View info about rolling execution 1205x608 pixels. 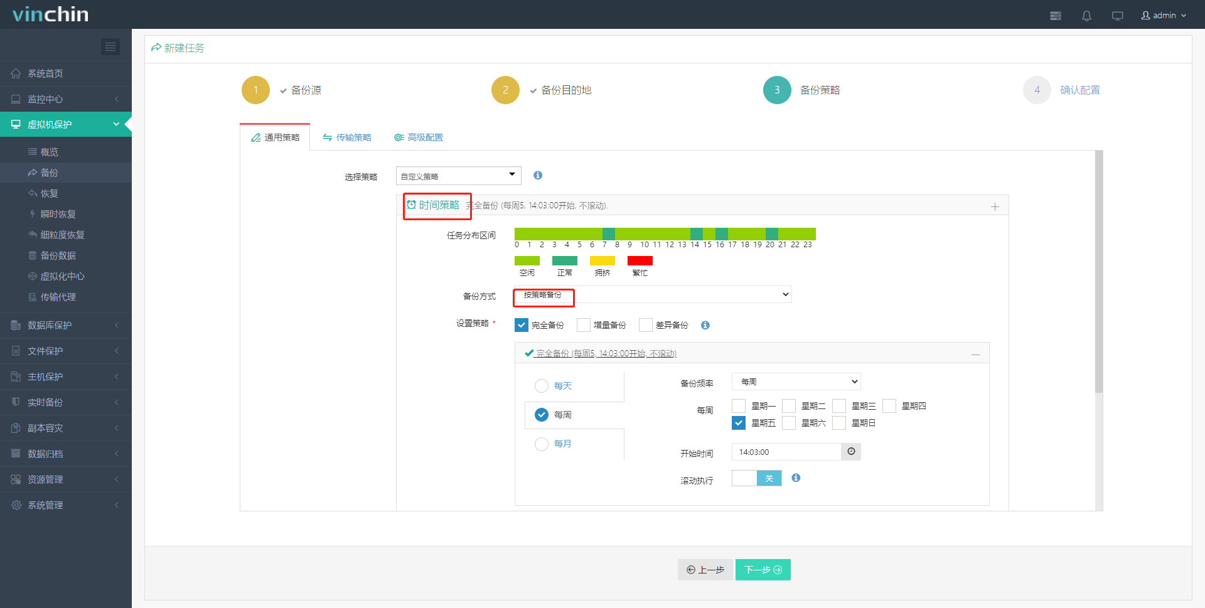pyautogui.click(x=796, y=478)
